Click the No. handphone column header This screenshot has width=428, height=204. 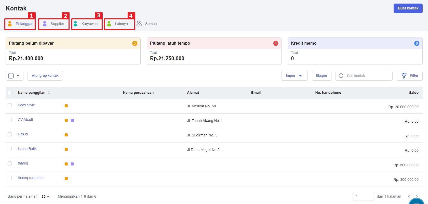[x=328, y=93]
